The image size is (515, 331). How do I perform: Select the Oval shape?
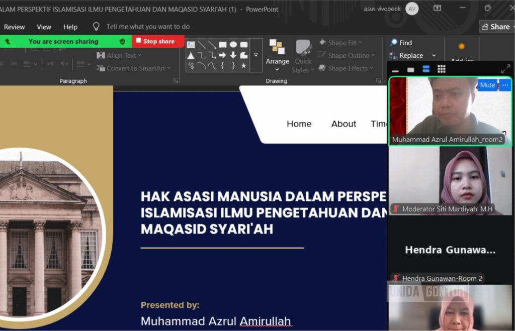[x=233, y=45]
